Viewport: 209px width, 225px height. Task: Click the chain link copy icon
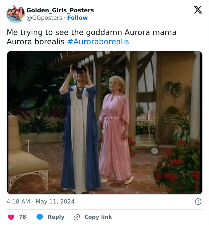tap(77, 217)
